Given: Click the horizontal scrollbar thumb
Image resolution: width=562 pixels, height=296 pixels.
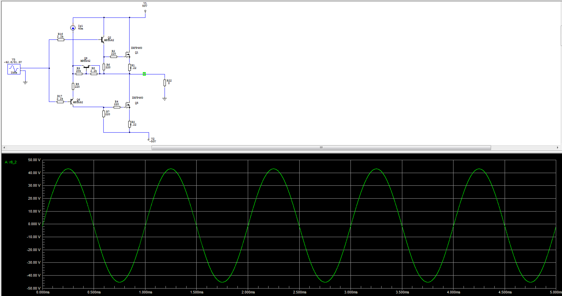Looking at the screenshot, I should (321, 148).
